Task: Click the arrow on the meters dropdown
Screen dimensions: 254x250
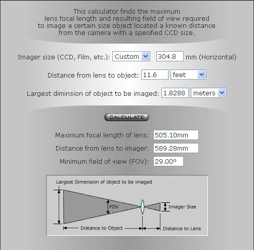Action: click(x=222, y=93)
